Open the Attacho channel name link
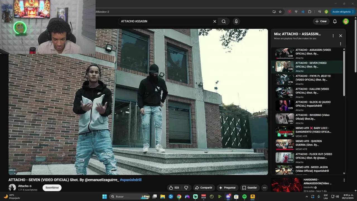 [x=23, y=186]
